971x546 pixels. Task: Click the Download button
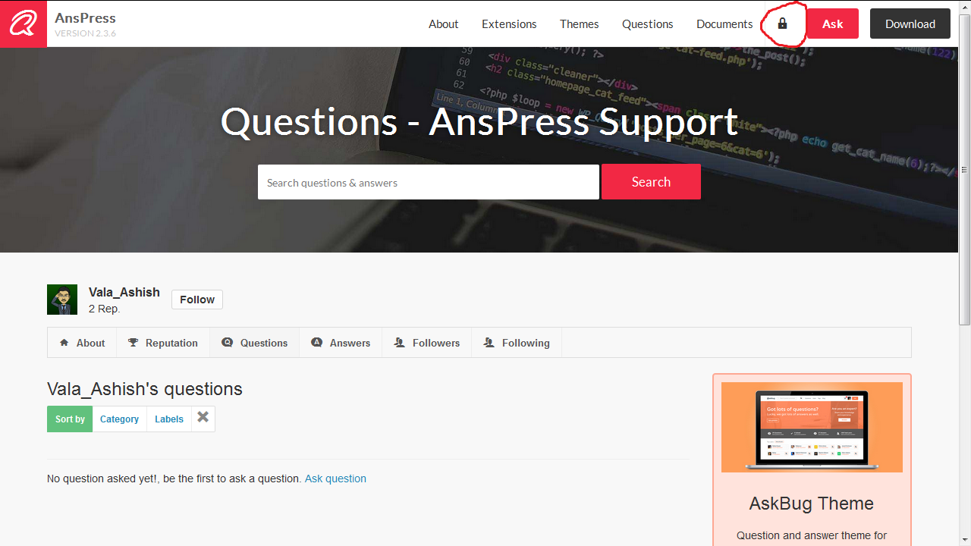pos(910,24)
